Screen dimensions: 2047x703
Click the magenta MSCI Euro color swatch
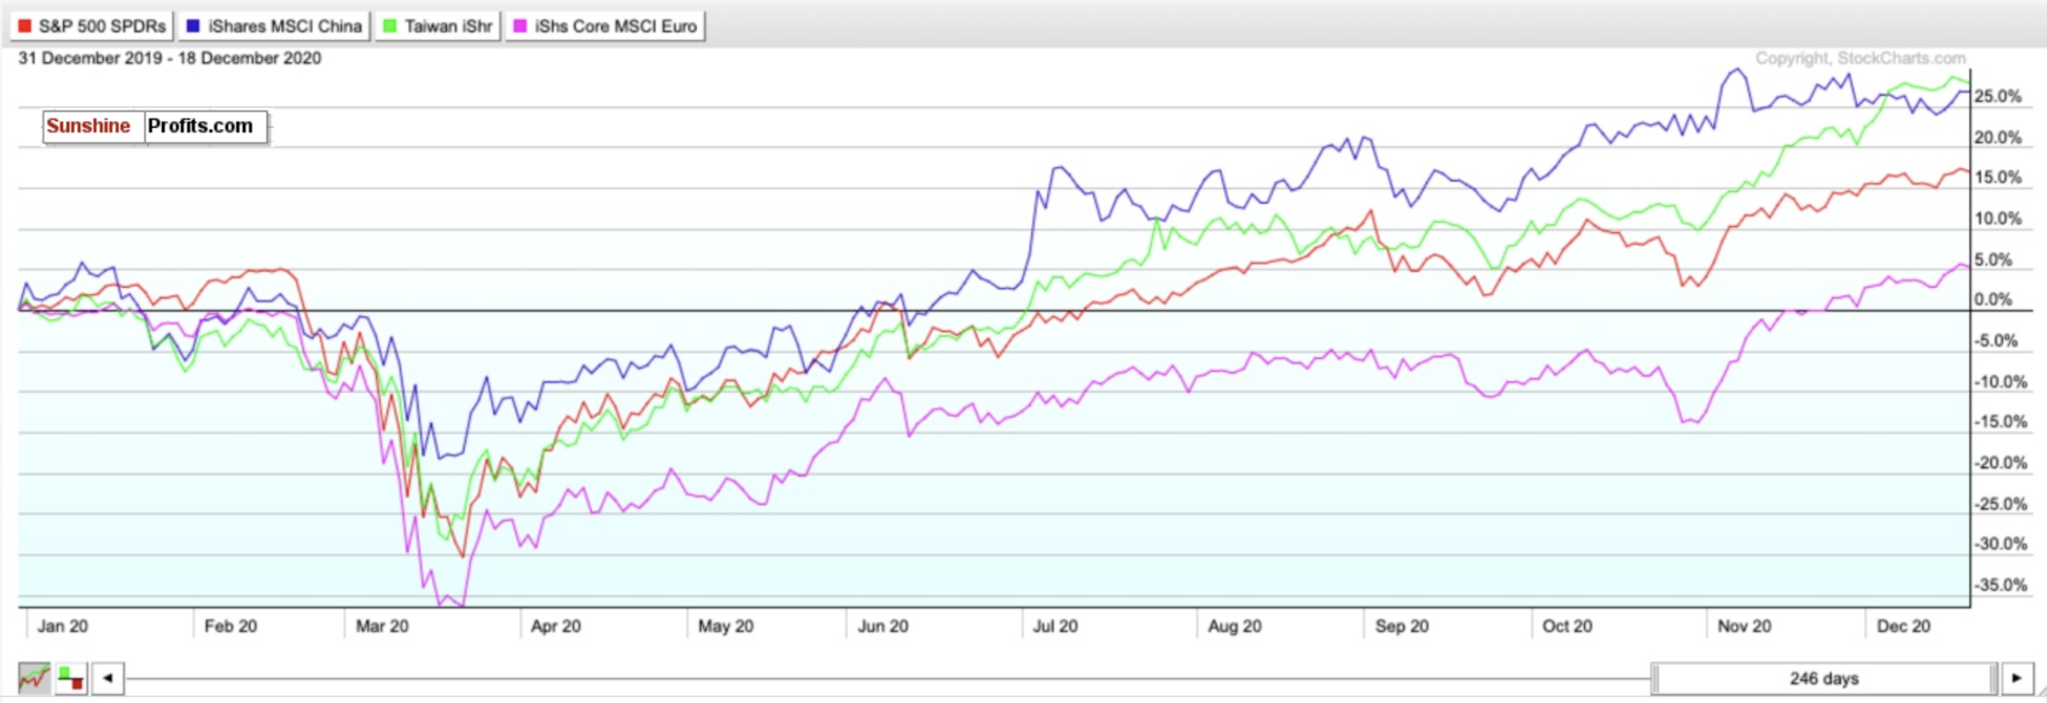pos(520,26)
